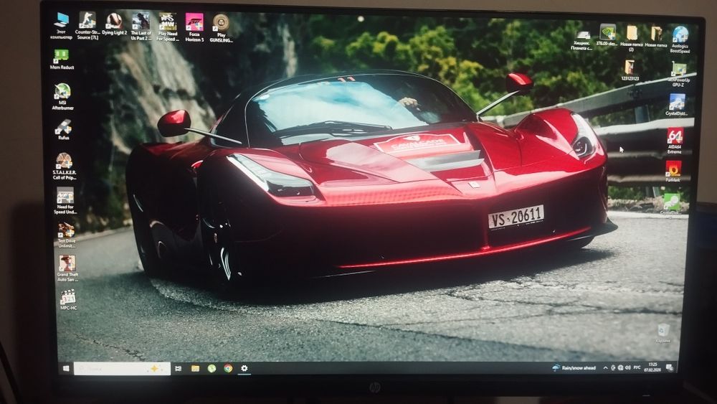Open the Новая папка folder without number

click(x=656, y=37)
